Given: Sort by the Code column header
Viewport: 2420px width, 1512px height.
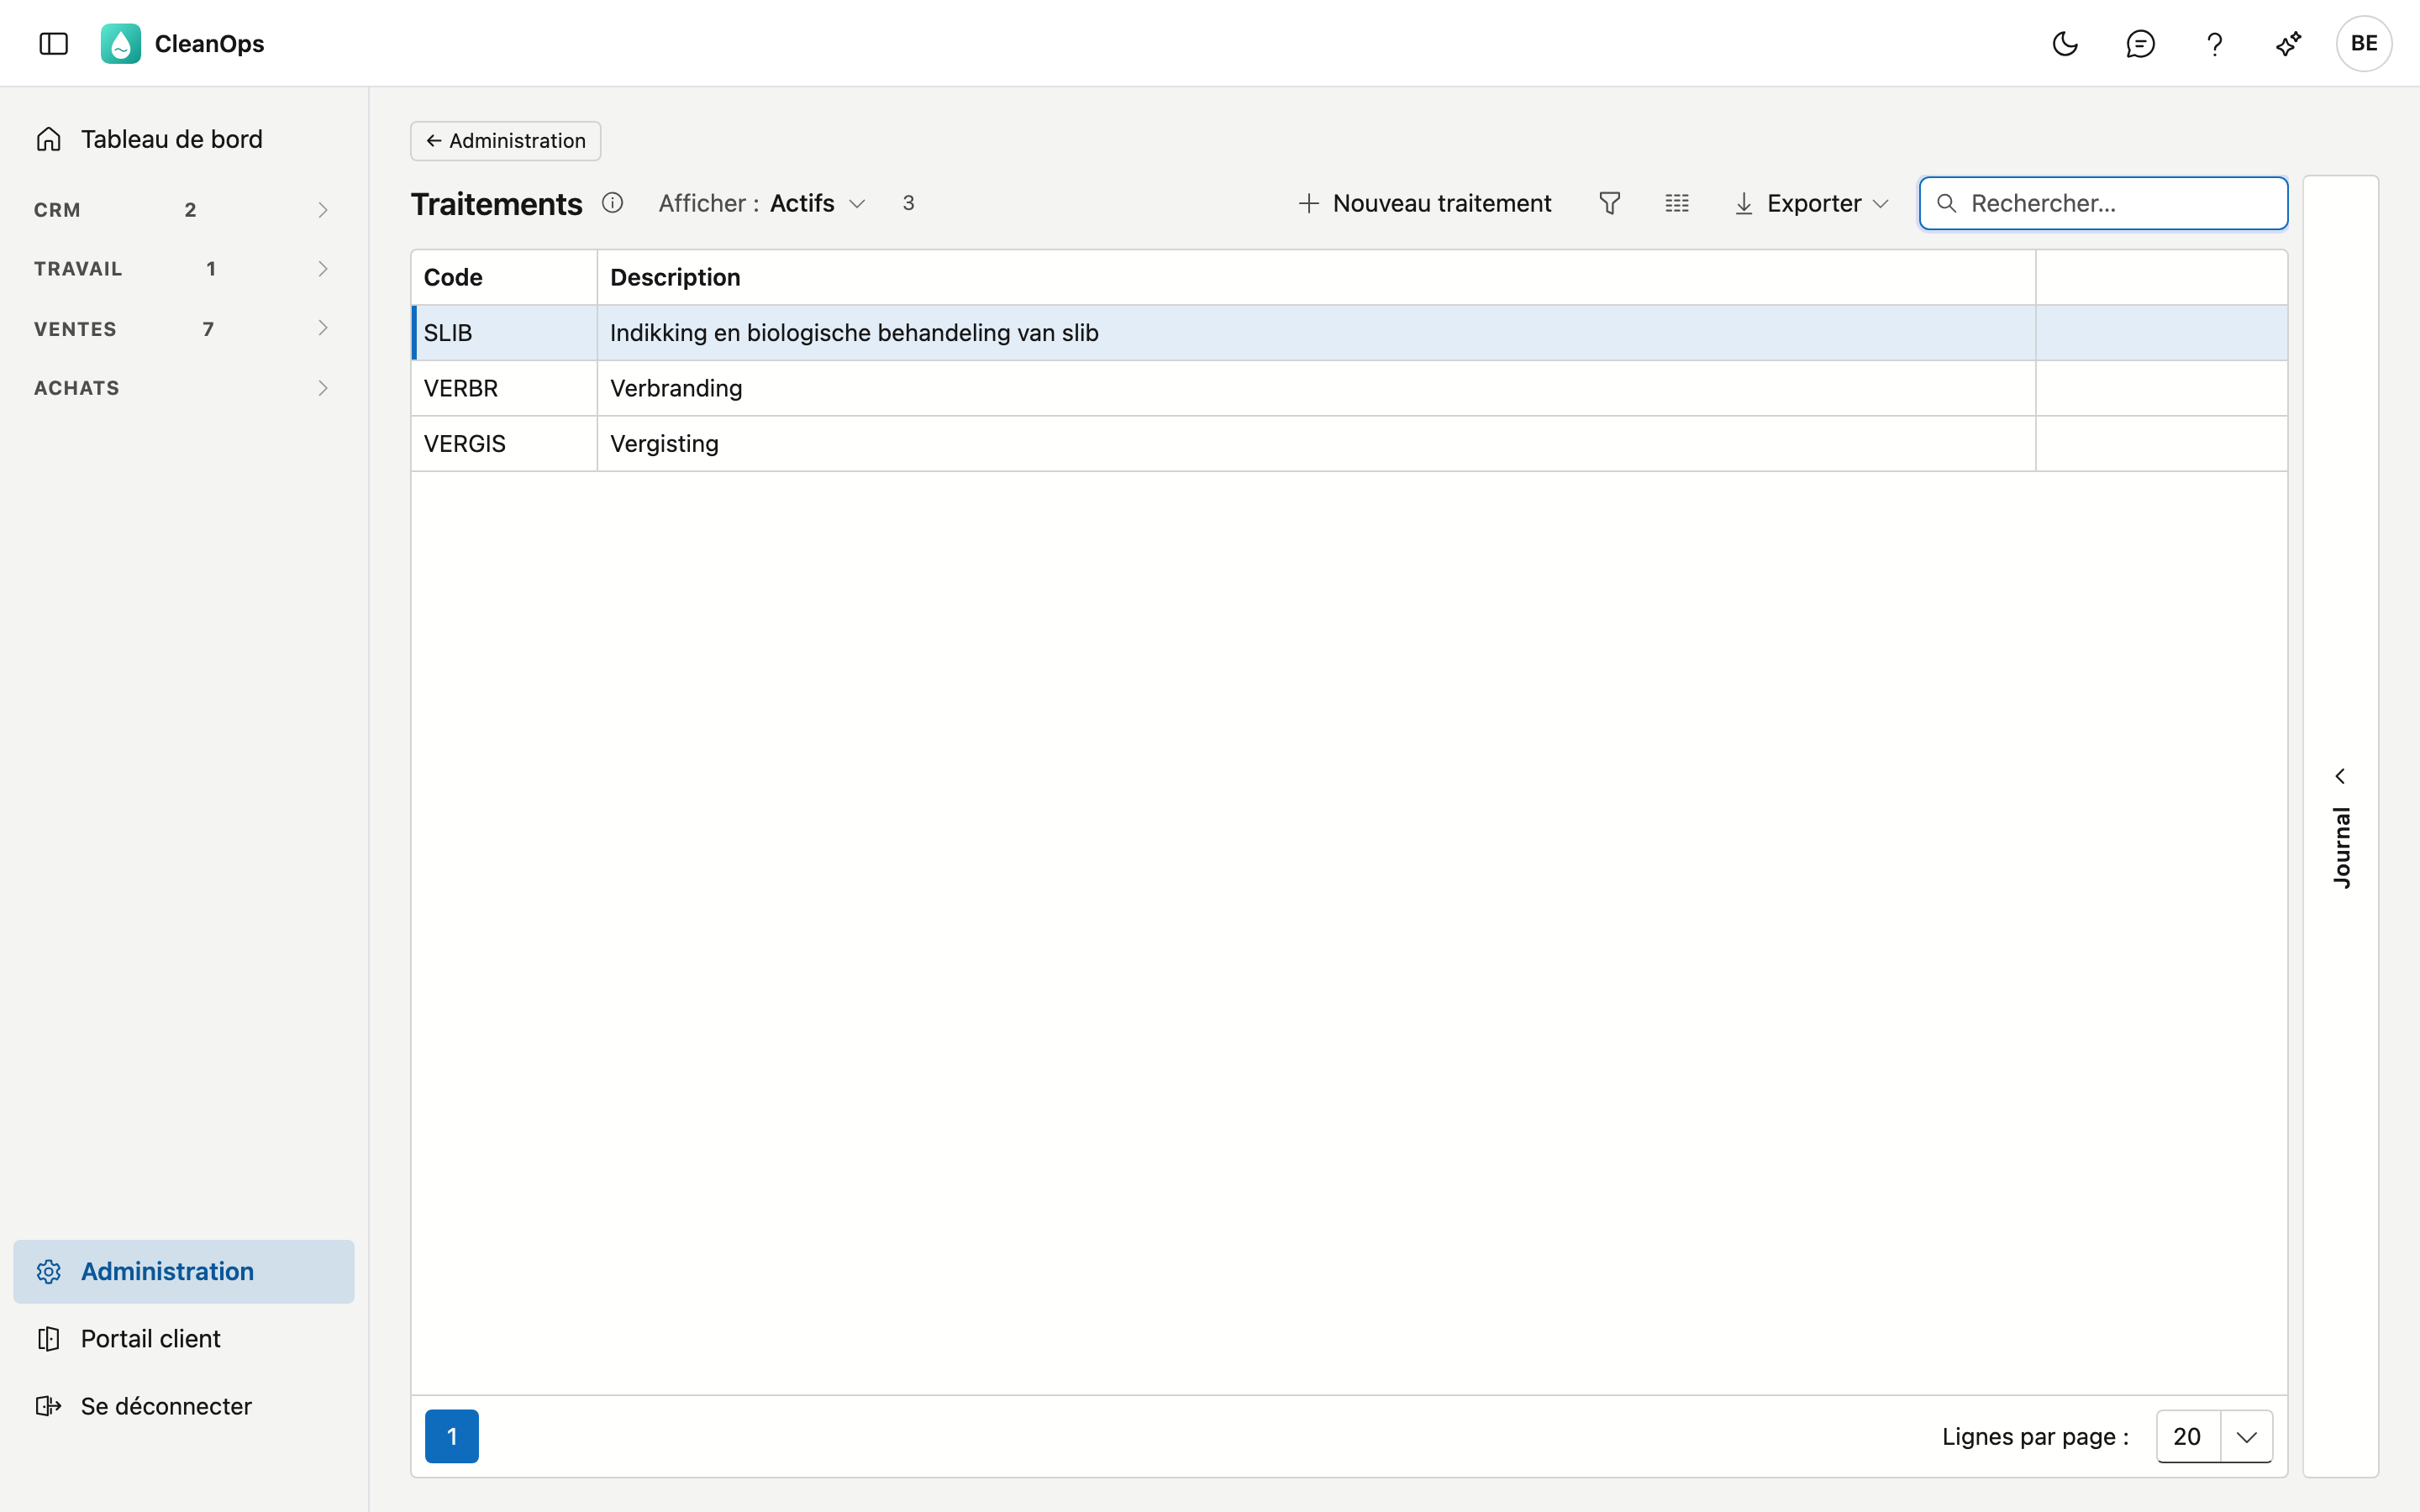Looking at the screenshot, I should pyautogui.click(x=504, y=277).
